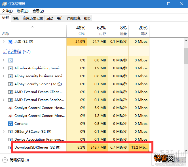Switch to the 用户 tab
The height and width of the screenshot is (167, 188).
tap(60, 18)
